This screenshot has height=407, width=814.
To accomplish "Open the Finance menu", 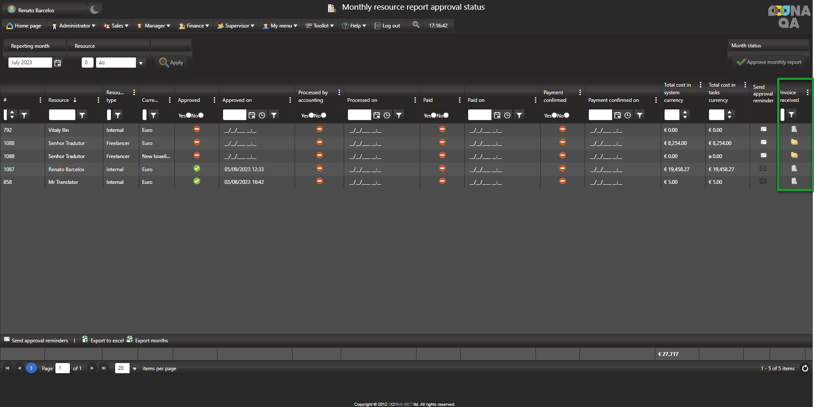I will point(194,26).
